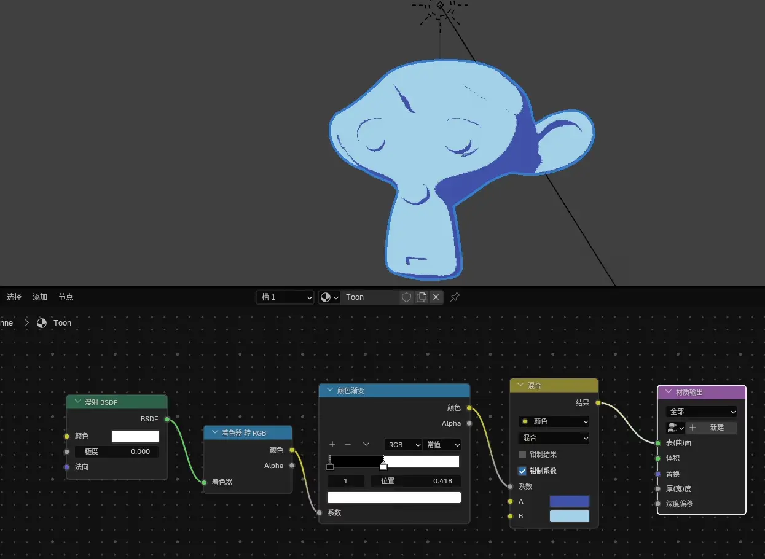This screenshot has width=765, height=559.
Task: Click the active stop index field 1
Action: pos(346,481)
